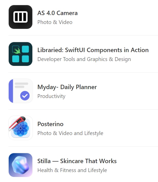This screenshot has height=182, width=158.
Task: Click the Swift bird logo in Libraried icon
Action: (x=16, y=49)
